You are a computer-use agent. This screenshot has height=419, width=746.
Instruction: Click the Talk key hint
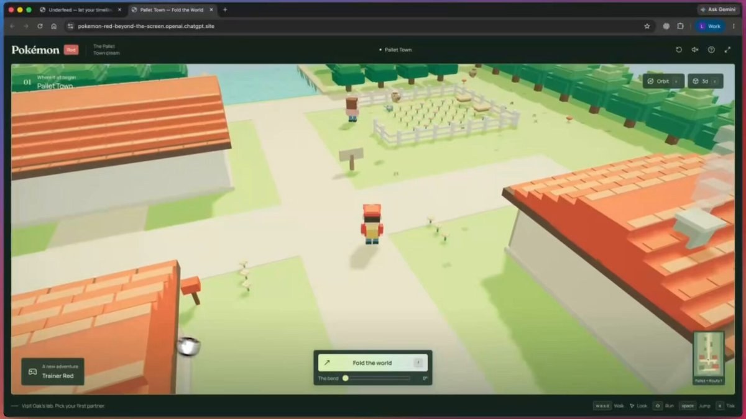[725, 406]
